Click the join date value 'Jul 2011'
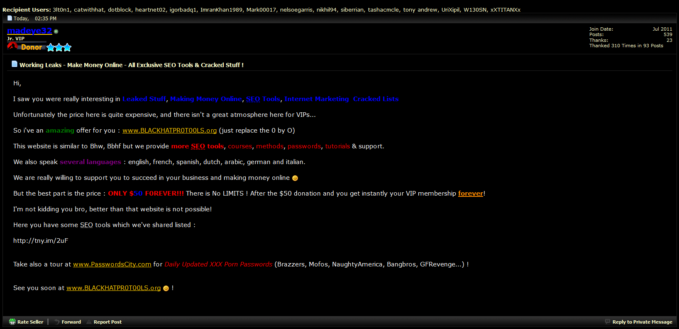The height and width of the screenshot is (329, 679). (x=662, y=29)
